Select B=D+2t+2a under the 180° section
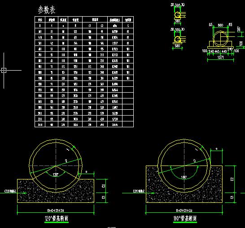 pyautogui.click(x=184, y=210)
